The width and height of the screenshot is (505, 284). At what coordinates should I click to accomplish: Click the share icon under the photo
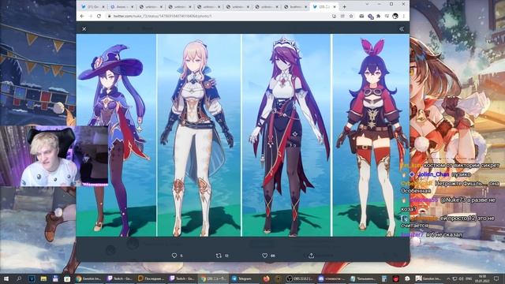coord(311,256)
